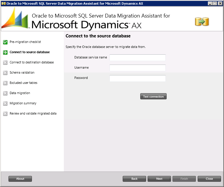Image resolution: width=224 pixels, height=187 pixels.
Task: Click the application icon in the title bar
Action: coord(4,3)
